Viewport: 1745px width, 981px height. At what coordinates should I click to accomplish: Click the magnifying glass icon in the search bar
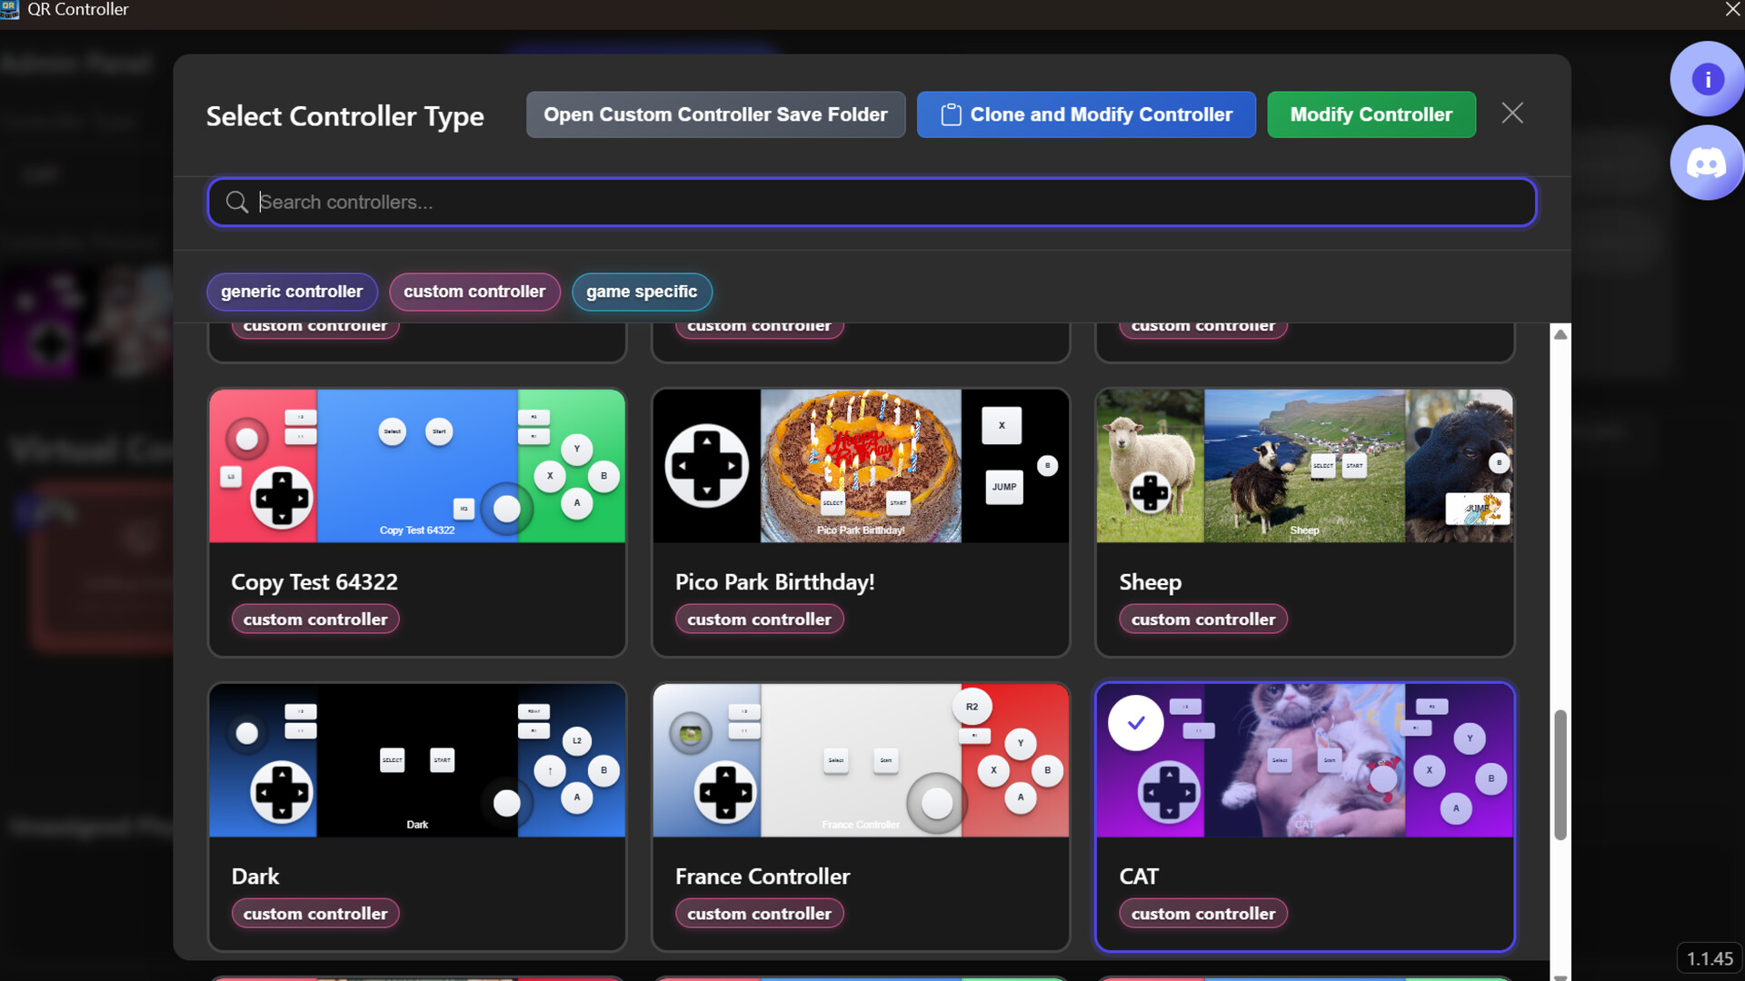pos(236,202)
